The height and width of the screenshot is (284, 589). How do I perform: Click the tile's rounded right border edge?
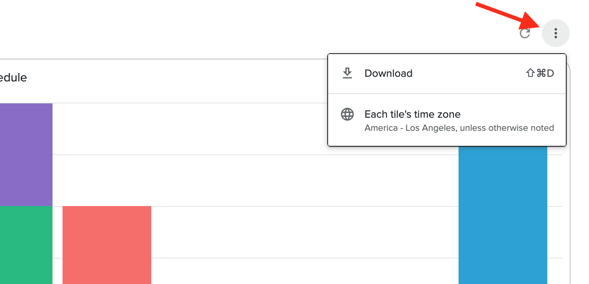point(569,174)
